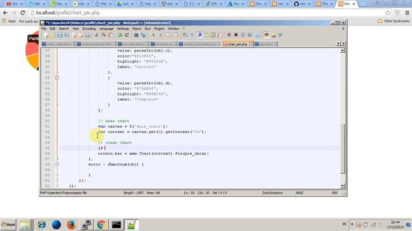Toggle the highlighted Indent Guide button
Viewport: 412px width, 231px height.
coord(200,35)
